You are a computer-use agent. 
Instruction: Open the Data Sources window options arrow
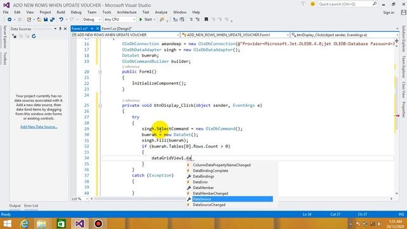(55, 29)
